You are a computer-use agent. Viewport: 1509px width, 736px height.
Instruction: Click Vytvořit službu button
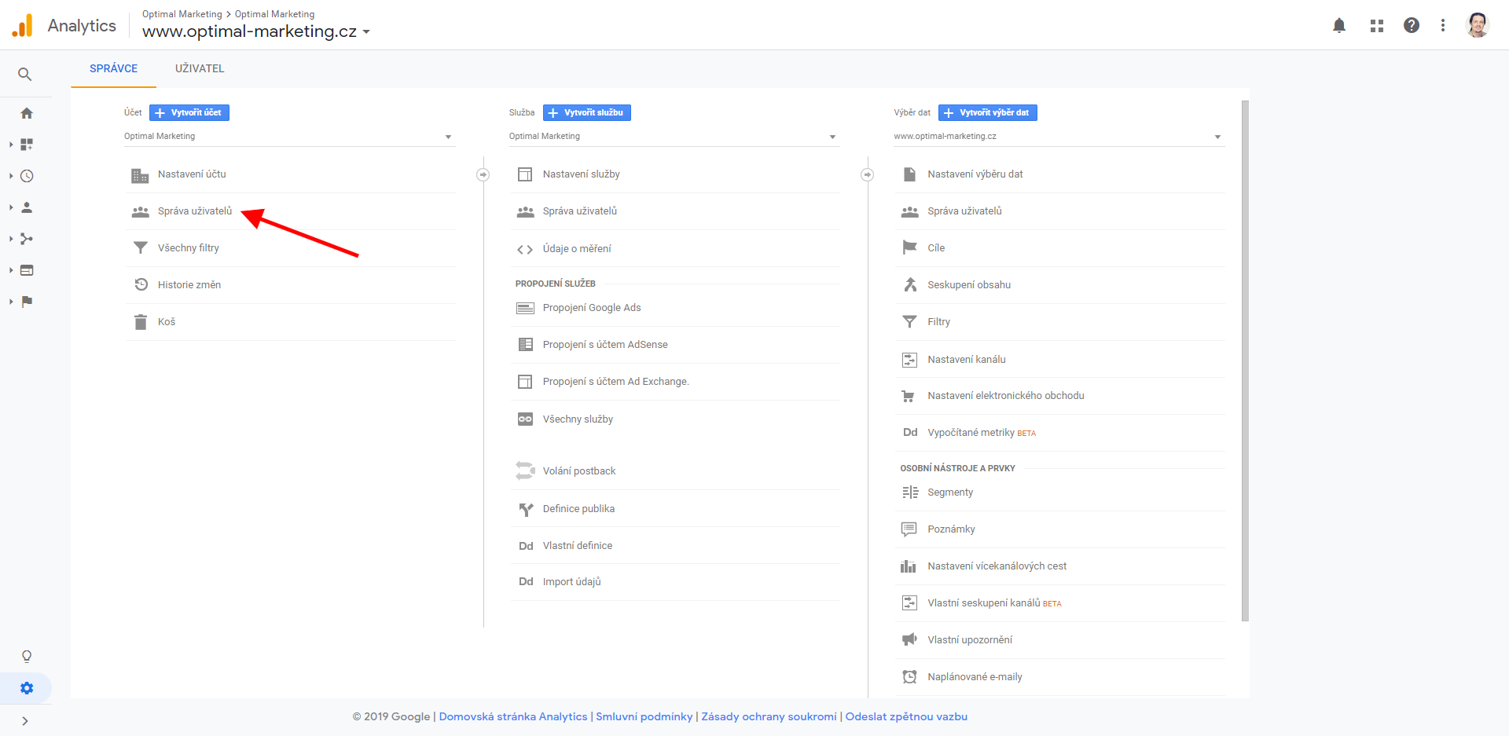click(587, 113)
